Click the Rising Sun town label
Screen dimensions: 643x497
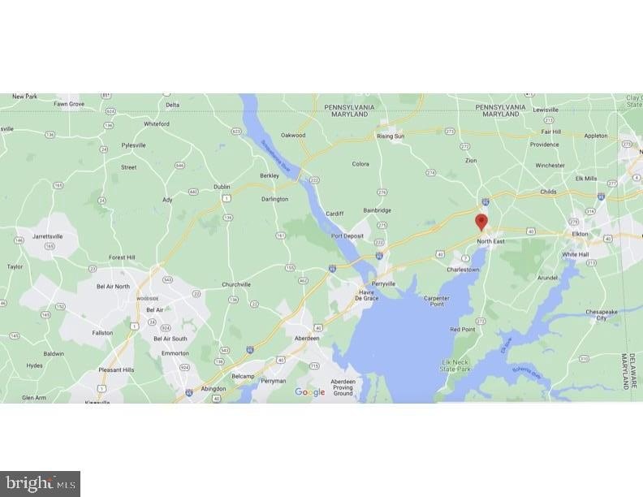click(391, 136)
